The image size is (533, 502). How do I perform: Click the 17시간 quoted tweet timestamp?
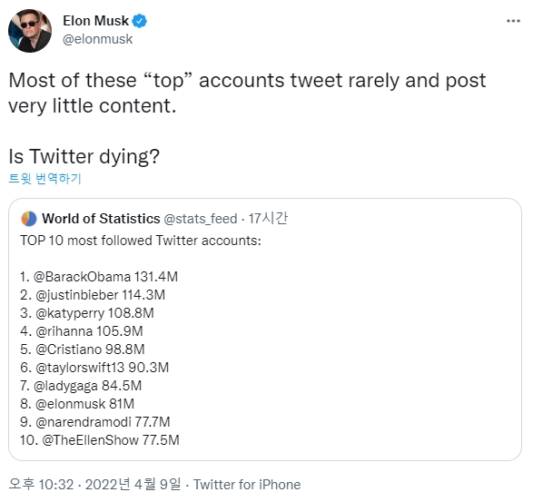point(268,218)
